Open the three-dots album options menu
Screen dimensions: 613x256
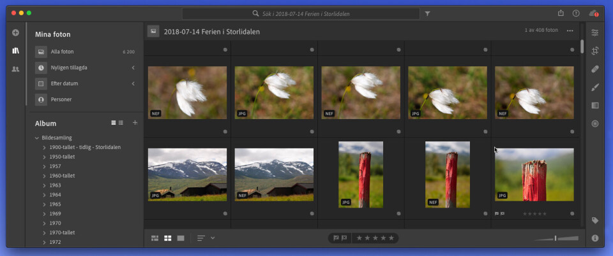point(570,31)
